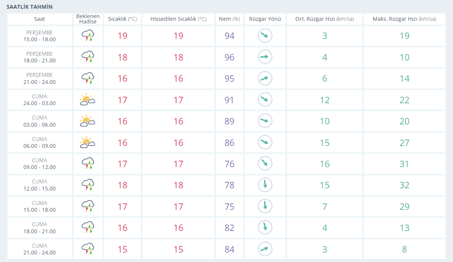Click the 'Sıcaklık (°C)' column header
The height and width of the screenshot is (262, 453).
click(122, 19)
